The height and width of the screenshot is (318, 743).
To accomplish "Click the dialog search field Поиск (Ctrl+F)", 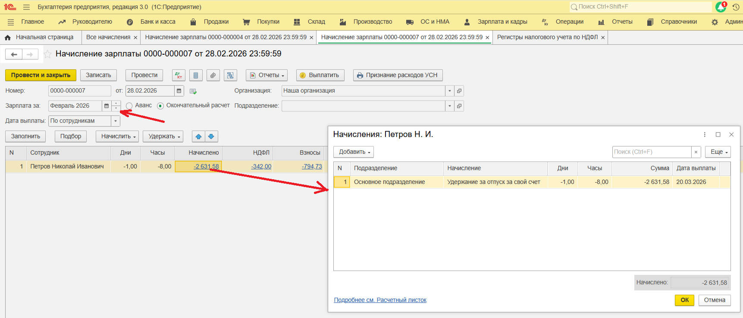I will pos(652,152).
